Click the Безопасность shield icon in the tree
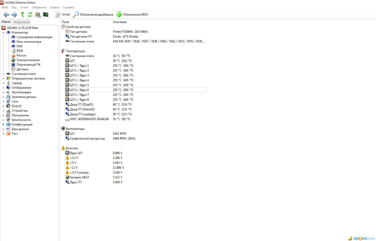The width and height of the screenshot is (376, 241). [8, 120]
